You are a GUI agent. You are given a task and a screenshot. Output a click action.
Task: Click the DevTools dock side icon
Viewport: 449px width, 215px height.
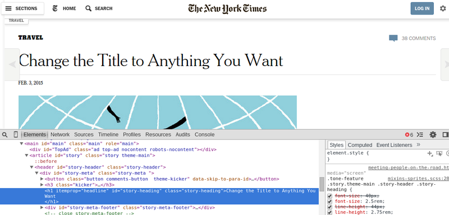[x=445, y=134]
